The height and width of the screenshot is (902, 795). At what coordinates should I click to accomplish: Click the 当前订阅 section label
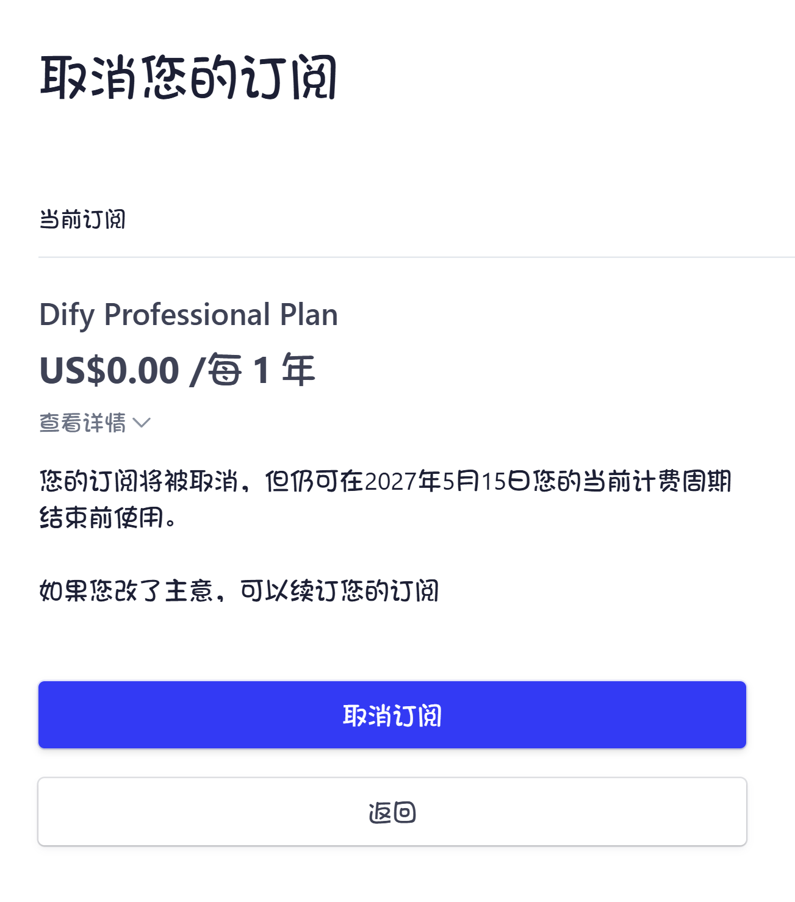[82, 220]
